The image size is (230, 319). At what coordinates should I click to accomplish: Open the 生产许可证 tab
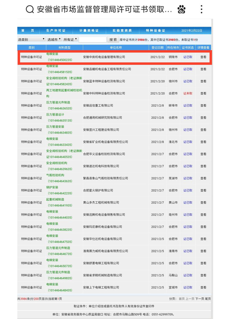pos(56,31)
